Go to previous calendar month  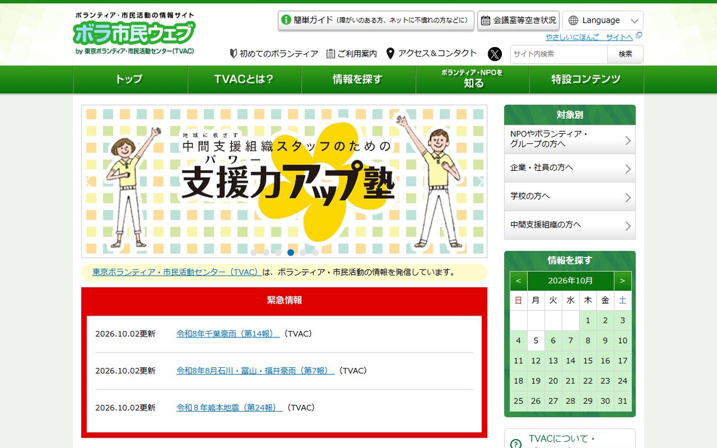[518, 281]
